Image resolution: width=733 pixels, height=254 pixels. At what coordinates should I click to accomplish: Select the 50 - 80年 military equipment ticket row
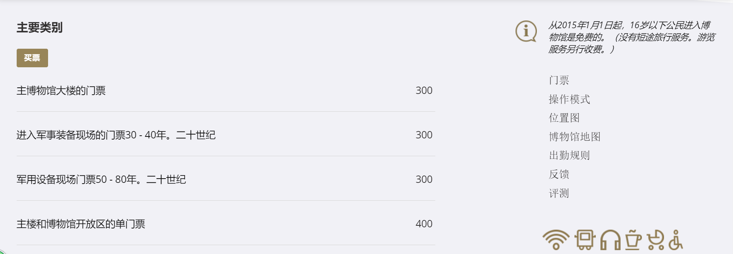click(101, 179)
